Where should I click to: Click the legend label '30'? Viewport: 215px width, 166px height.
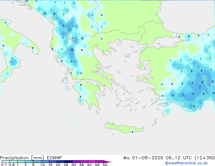coord(74,165)
